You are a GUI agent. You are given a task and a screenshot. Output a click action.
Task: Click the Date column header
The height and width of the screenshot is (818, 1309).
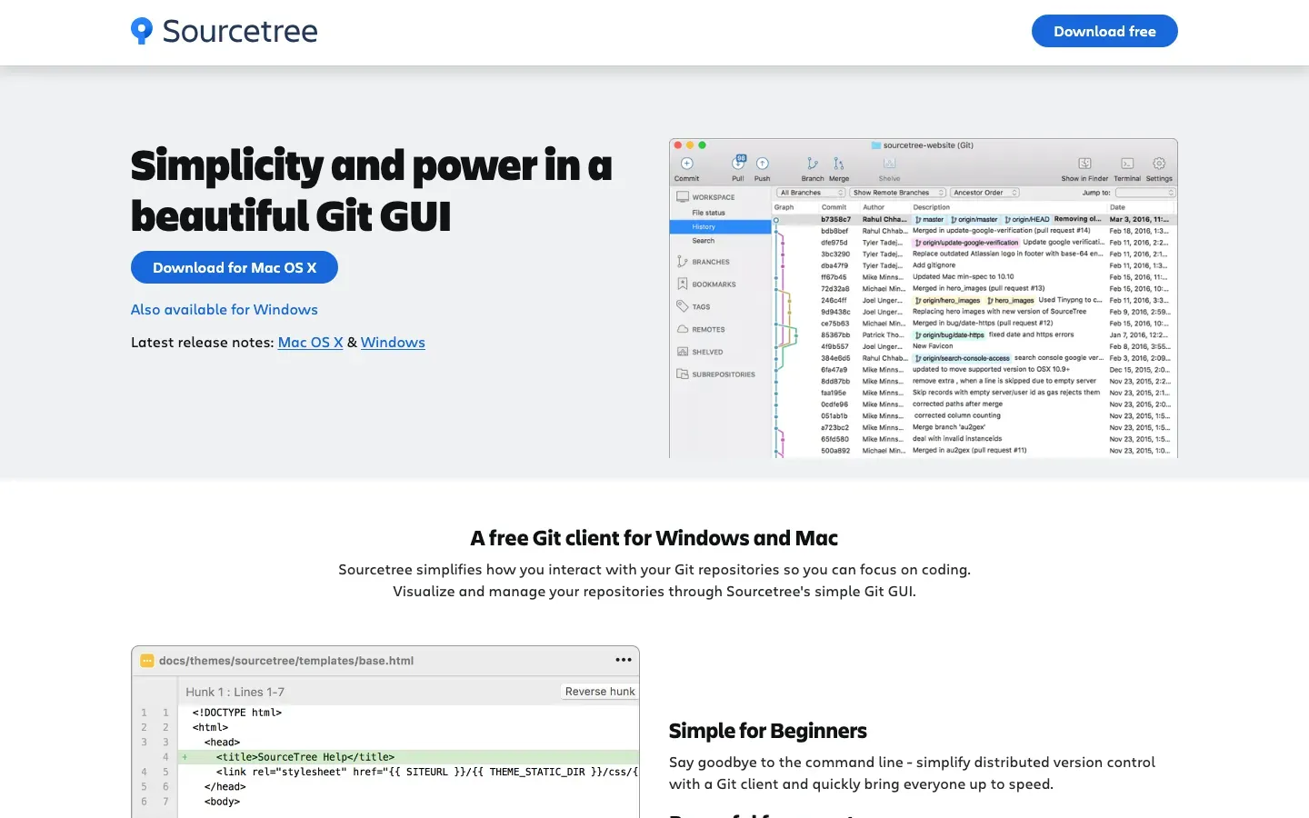click(1117, 207)
